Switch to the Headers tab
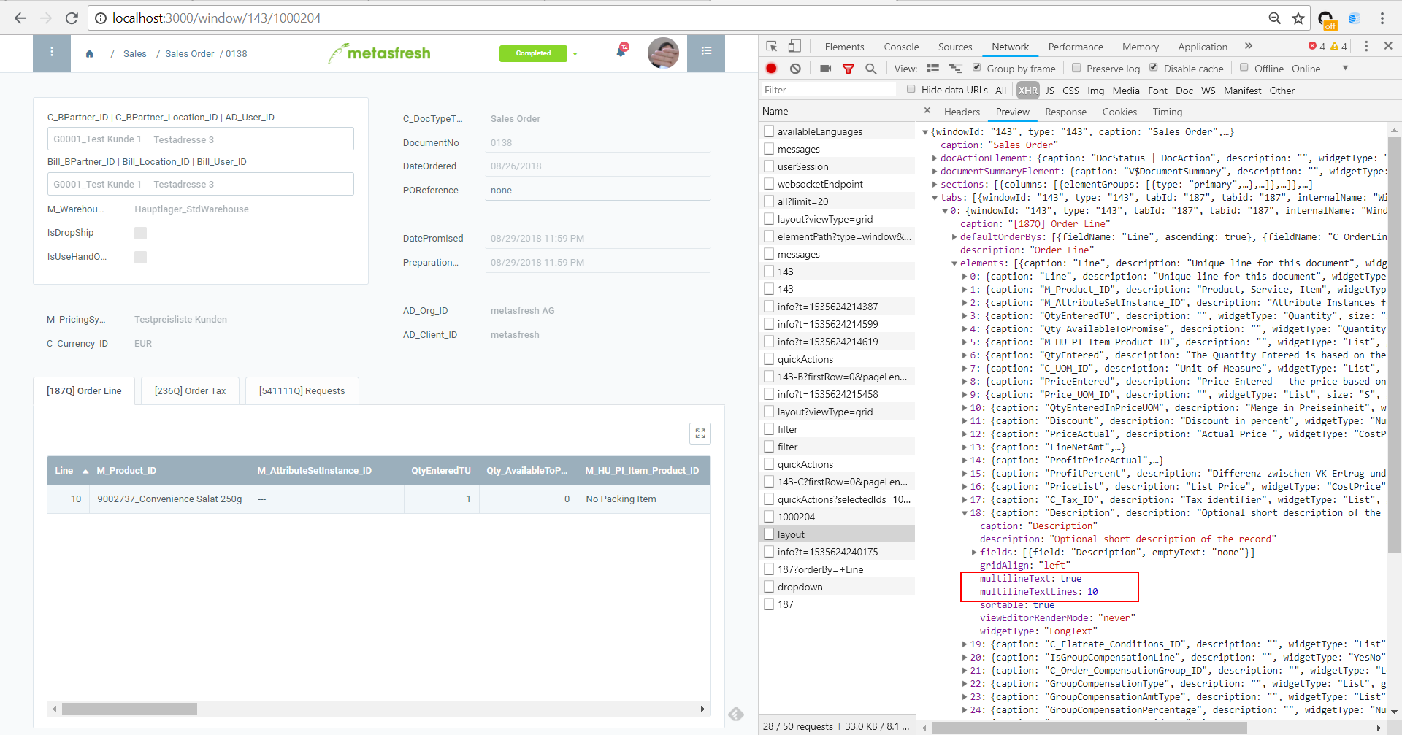Screen dimensions: 1402x735 [962, 112]
